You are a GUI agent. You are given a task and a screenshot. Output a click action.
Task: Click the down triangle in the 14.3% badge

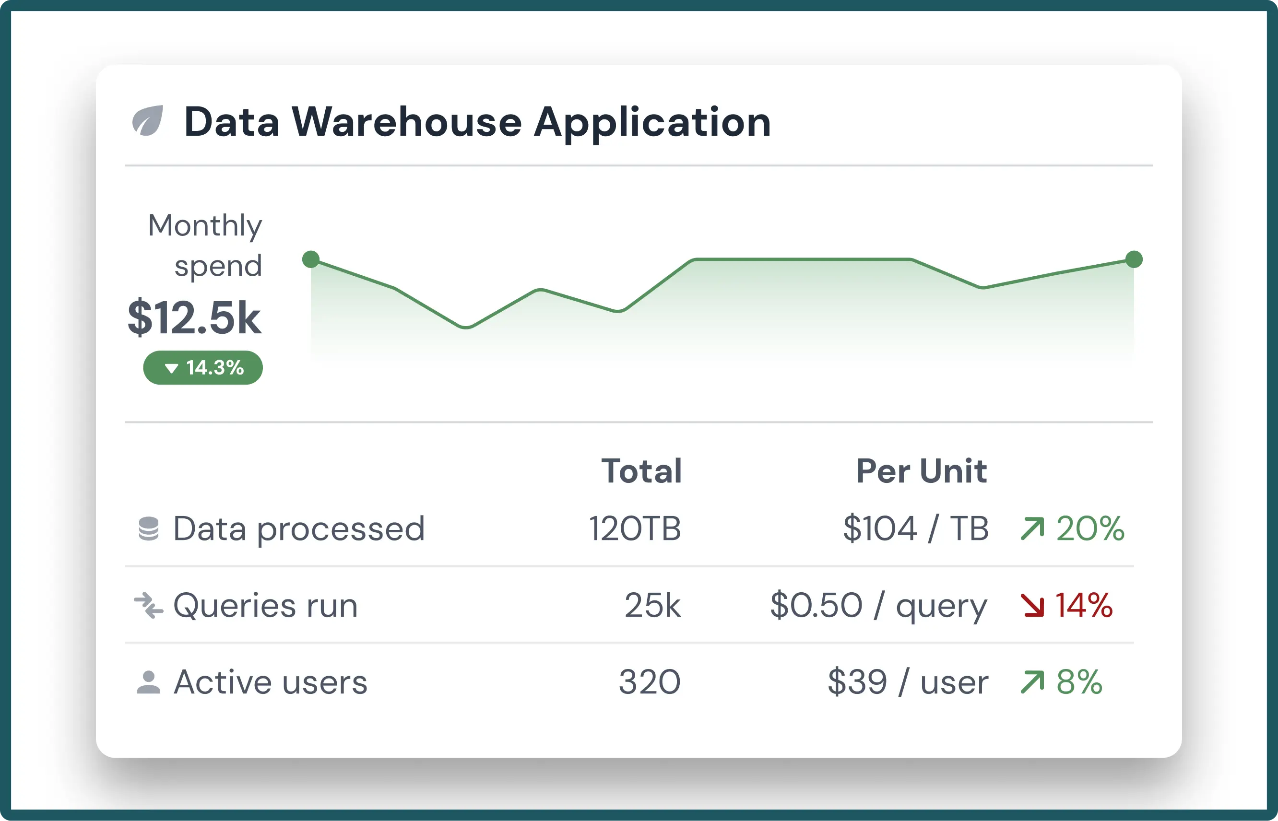[171, 368]
